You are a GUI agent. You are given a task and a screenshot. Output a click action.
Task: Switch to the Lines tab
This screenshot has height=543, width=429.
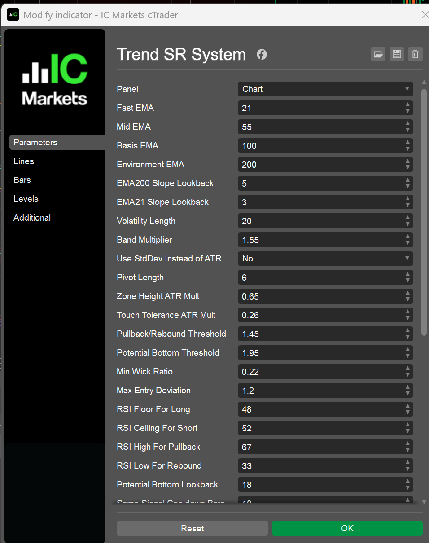coord(24,161)
